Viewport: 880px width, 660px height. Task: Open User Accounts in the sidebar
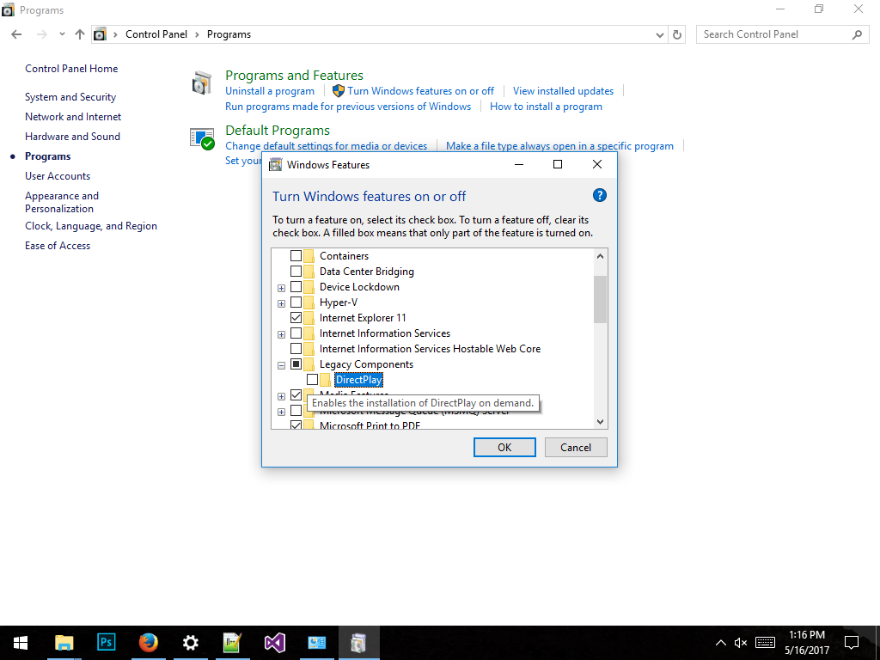coord(58,176)
